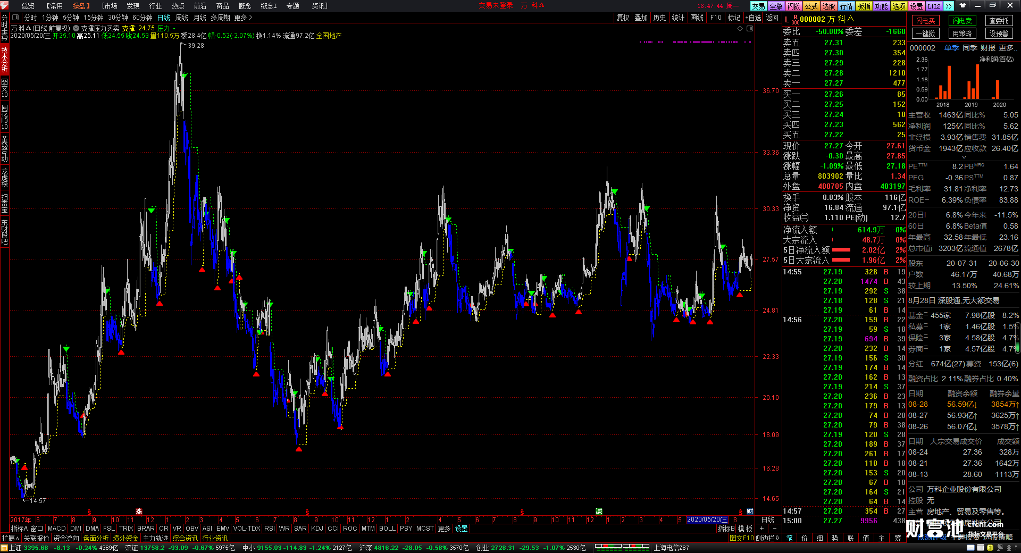Screen dimensions: 1021x553
Task: Select 技术分析 in left sidebar
Action: [4, 60]
